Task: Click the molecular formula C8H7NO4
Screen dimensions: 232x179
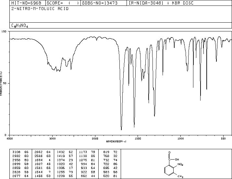Action: 20,26
